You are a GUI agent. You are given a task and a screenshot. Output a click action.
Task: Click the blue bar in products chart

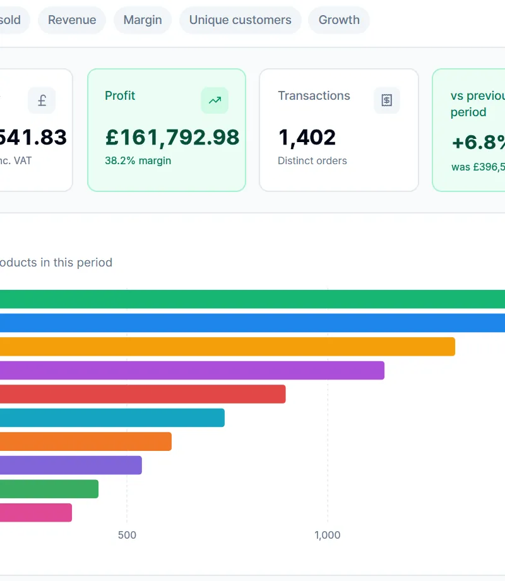(252, 323)
